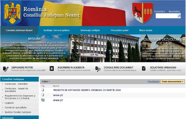186x119 pixels.
Task: Click the Informatii sidebar section header
Action: (x=19, y=117)
